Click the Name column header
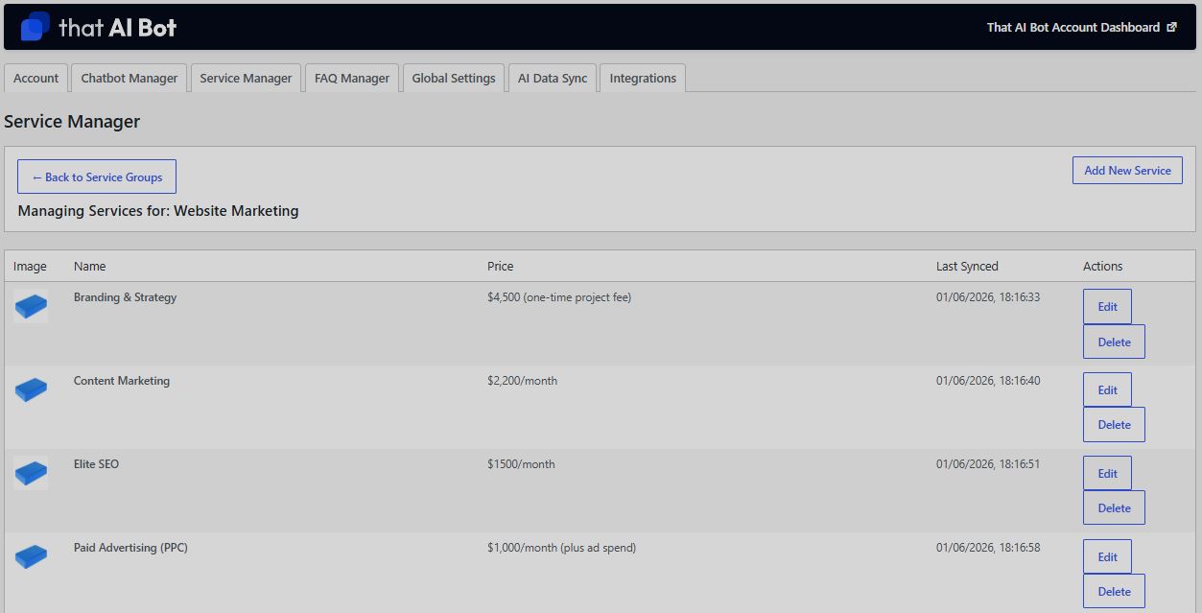Image resolution: width=1202 pixels, height=613 pixels. pyautogui.click(x=89, y=266)
